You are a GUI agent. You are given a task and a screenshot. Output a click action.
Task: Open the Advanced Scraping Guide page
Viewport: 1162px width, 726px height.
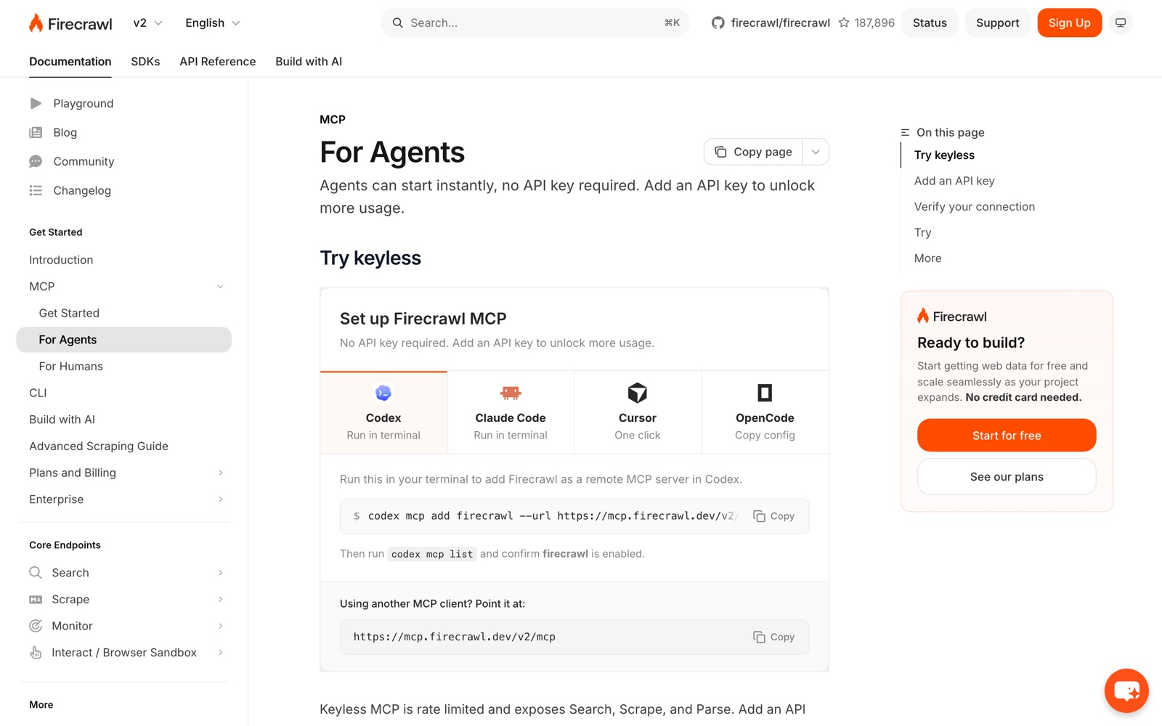[123, 446]
